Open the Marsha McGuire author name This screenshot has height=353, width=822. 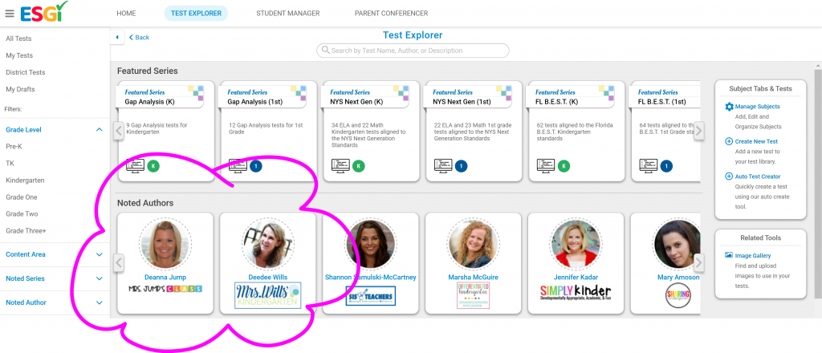pyautogui.click(x=473, y=277)
